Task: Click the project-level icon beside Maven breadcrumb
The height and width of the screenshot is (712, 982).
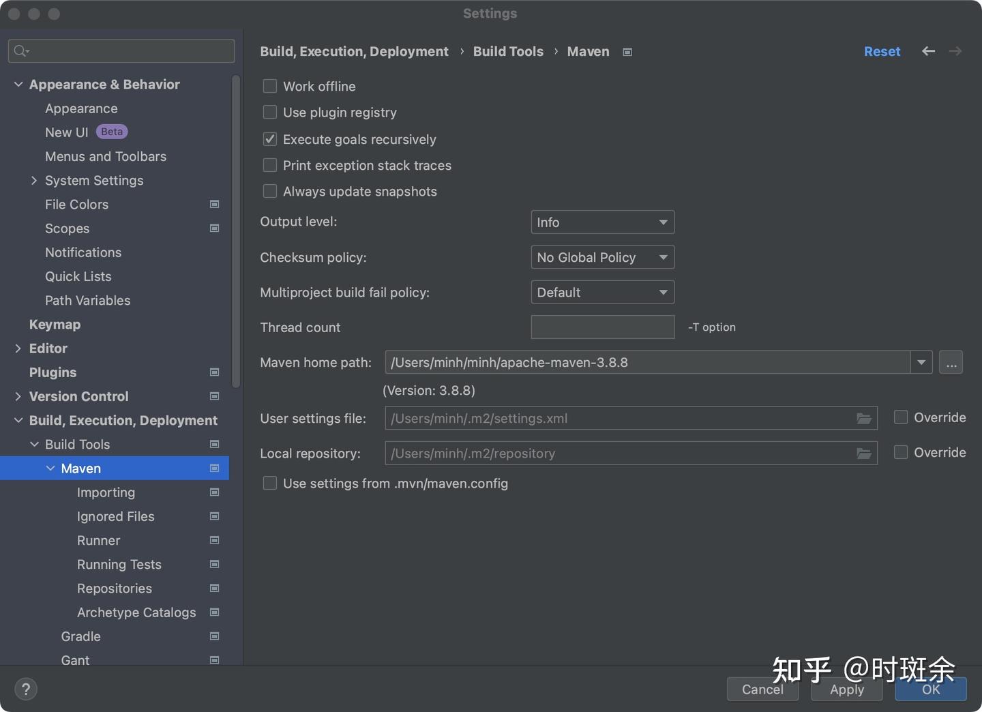Action: [x=627, y=52]
